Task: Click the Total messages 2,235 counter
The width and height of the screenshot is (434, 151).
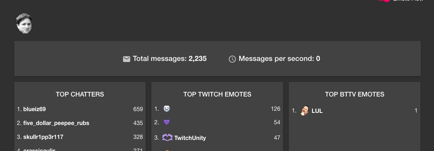Action: click(x=170, y=59)
